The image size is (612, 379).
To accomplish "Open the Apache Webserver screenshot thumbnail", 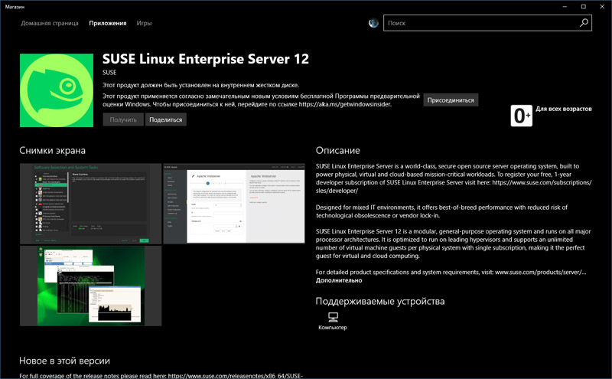I will [234, 204].
